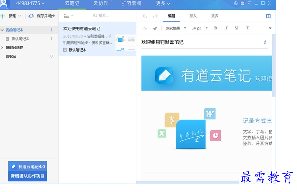Click 保存并同步 button
The height and width of the screenshot is (192, 297).
point(46,16)
